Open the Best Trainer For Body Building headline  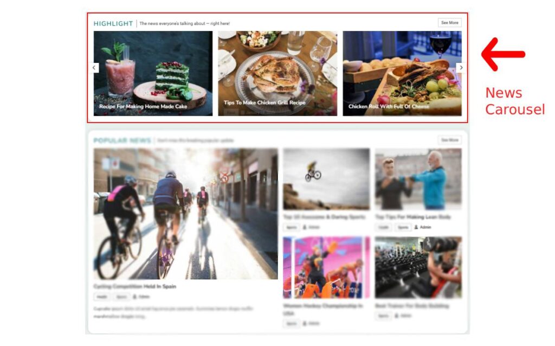pos(412,306)
